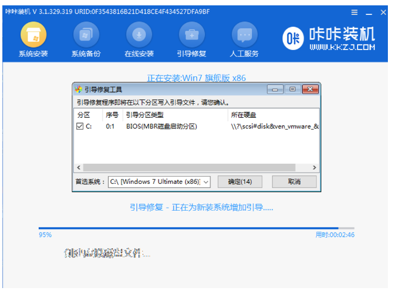Uncheck the C: partition checkbox
Image resolution: width=401 pixels, height=297 pixels.
[80, 126]
